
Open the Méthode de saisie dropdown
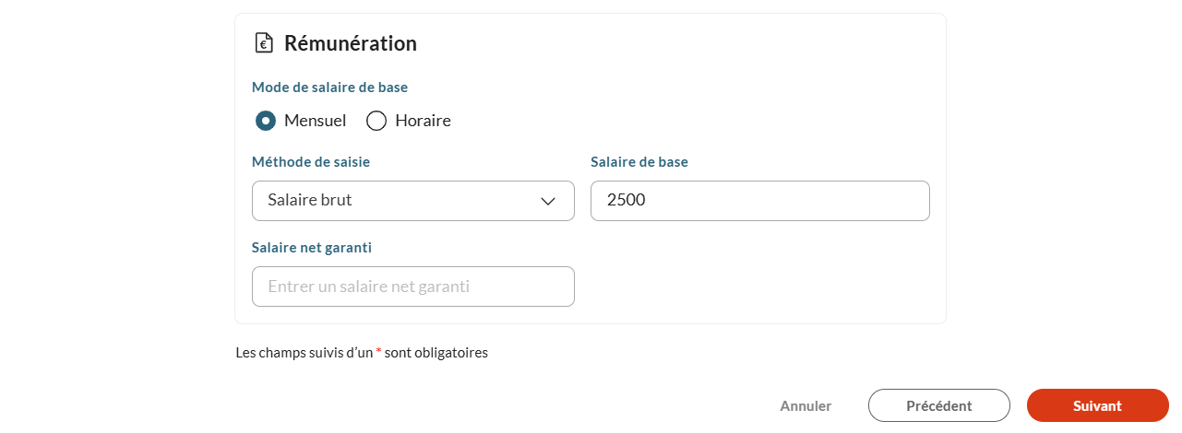tap(413, 201)
